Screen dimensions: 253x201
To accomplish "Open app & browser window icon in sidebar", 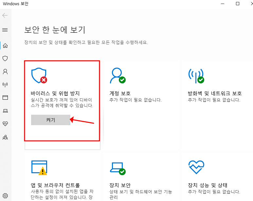I will 5,98.
